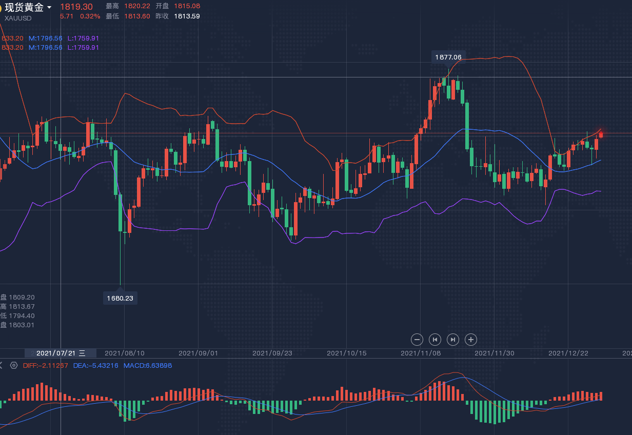Open MACD indicator settings hexagon icon

(14, 365)
